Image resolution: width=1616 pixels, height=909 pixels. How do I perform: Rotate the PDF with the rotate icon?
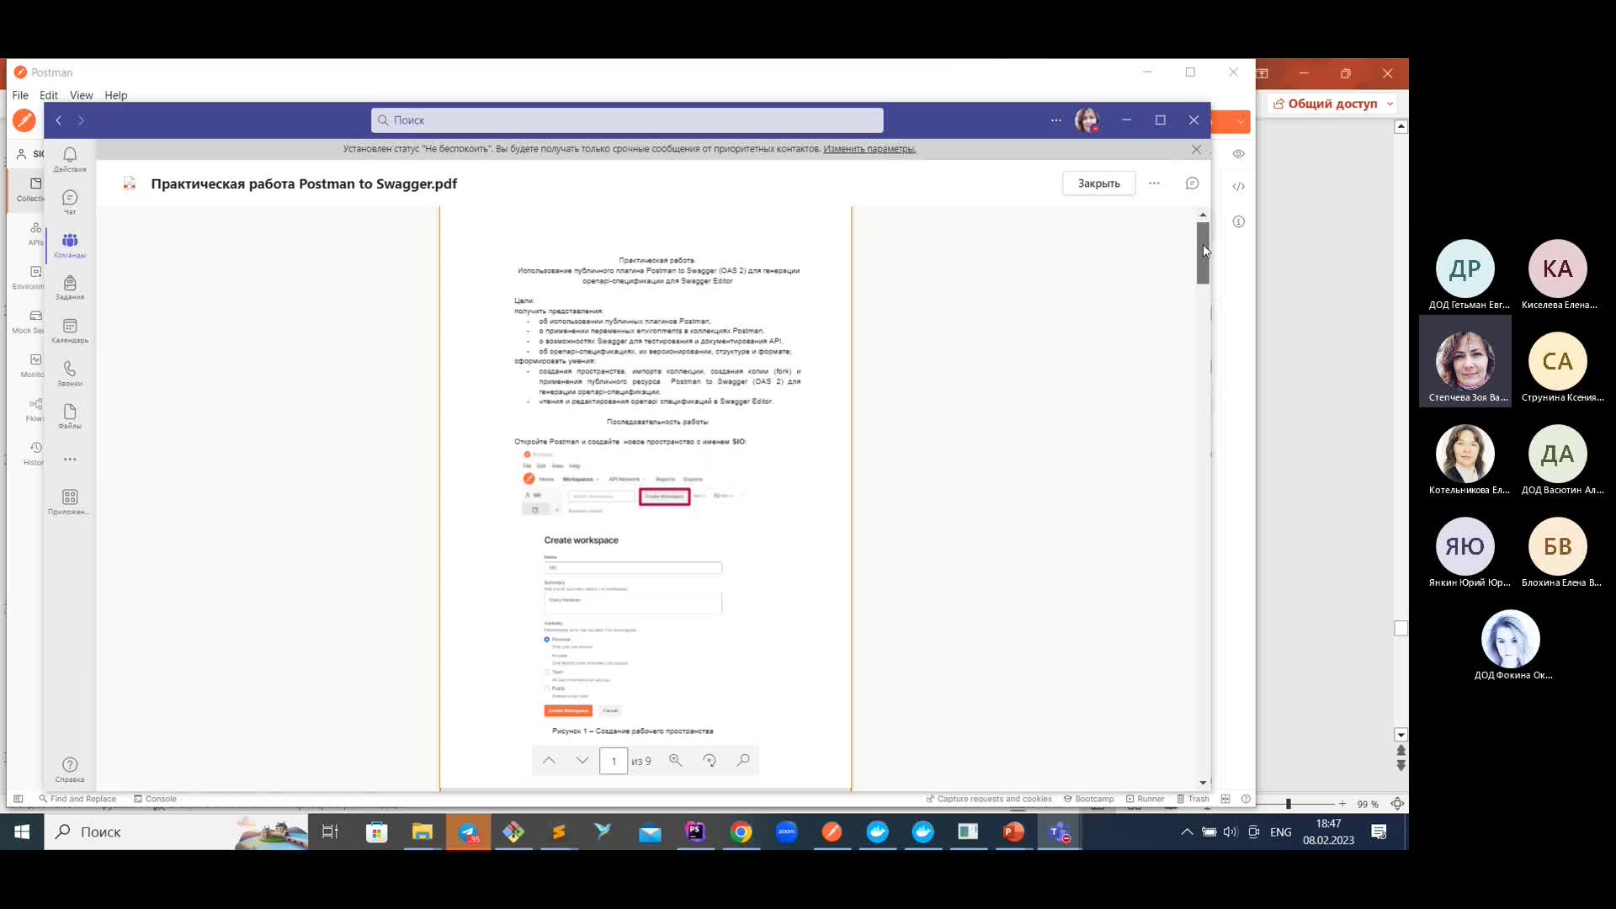[710, 761]
